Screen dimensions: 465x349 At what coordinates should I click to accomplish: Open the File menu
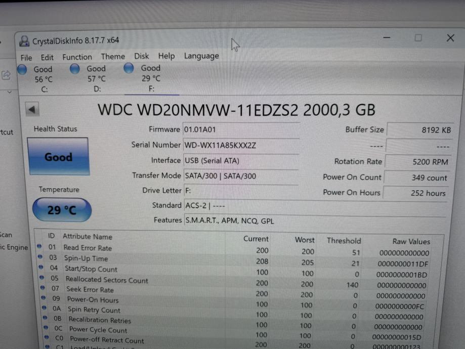coord(26,57)
